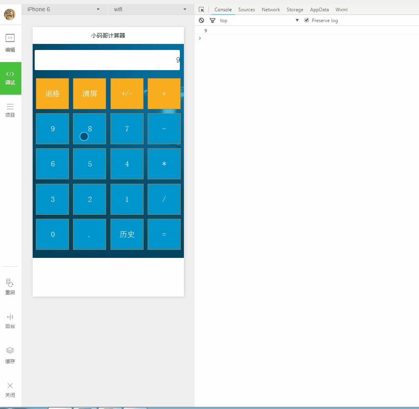
Task: Open the iPhone 6 device dropdown
Action: coord(64,9)
